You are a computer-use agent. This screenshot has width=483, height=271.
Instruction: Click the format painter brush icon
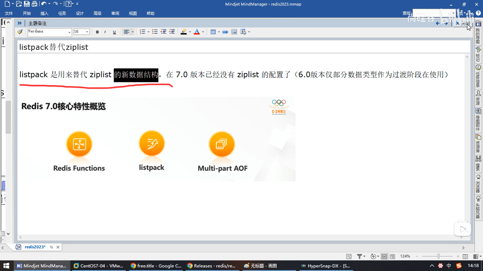coord(20,32)
